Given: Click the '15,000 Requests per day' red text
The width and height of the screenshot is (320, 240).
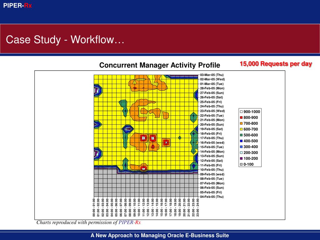Looking at the screenshot, I should [x=276, y=64].
